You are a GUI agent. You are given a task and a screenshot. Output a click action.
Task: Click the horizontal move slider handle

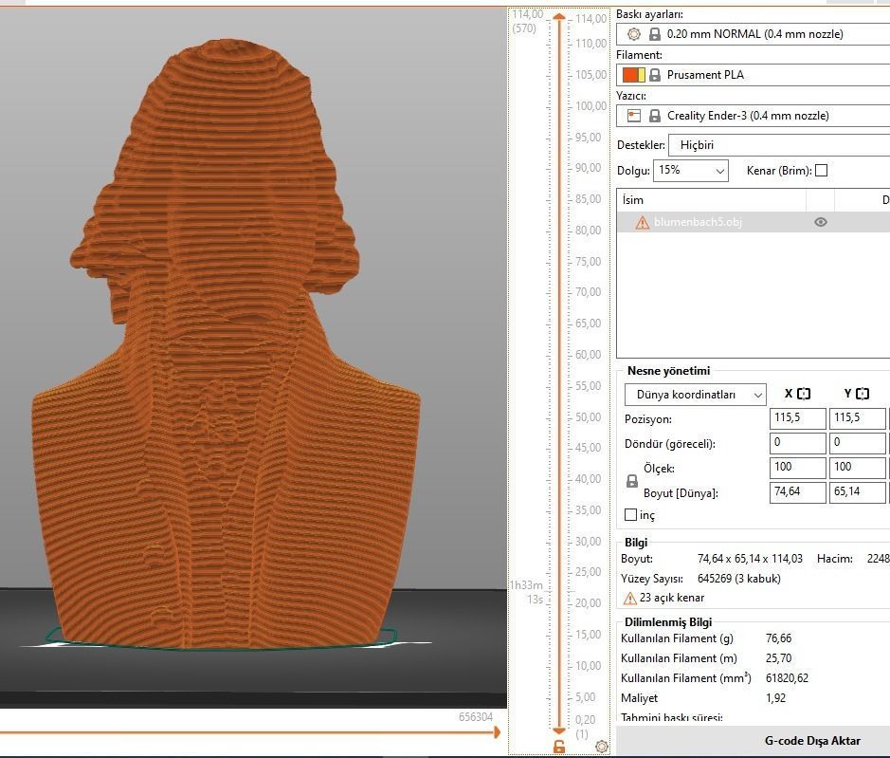pyautogui.click(x=498, y=732)
